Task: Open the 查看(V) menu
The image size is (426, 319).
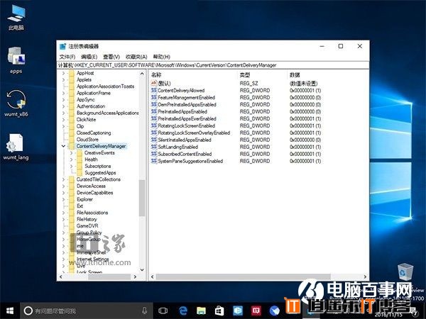Action: tap(111, 57)
